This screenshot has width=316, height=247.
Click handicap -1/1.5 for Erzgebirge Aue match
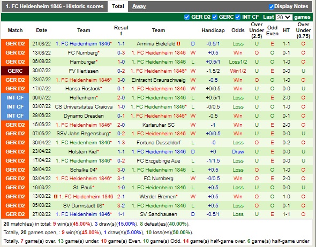[213, 161]
